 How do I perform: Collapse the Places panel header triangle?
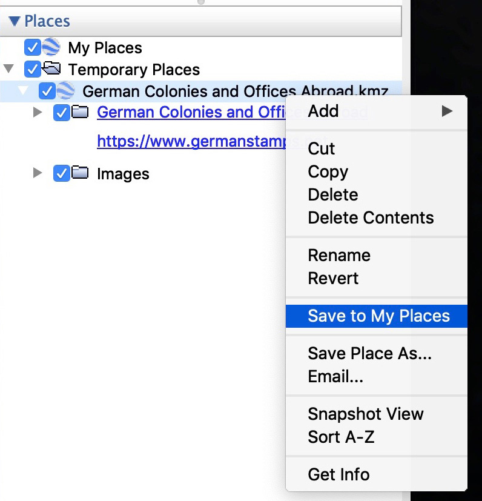click(x=15, y=21)
